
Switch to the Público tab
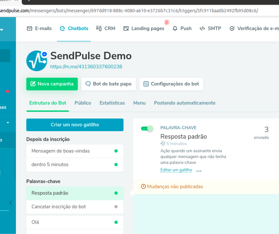point(83,103)
